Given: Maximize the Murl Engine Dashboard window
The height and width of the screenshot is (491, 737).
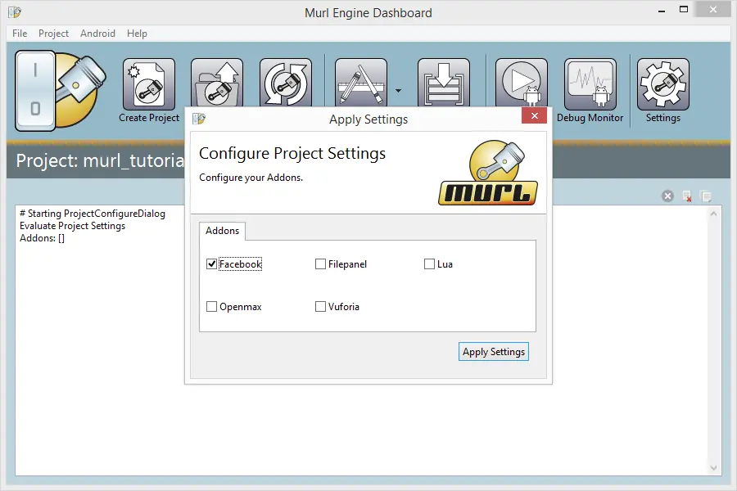Looking at the screenshot, I should pyautogui.click(x=684, y=9).
